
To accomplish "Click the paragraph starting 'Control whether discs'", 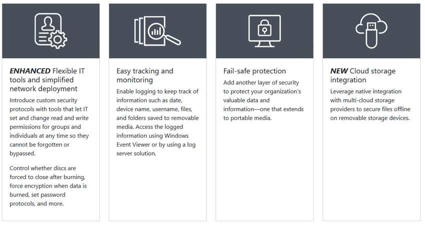I will [x=48, y=186].
